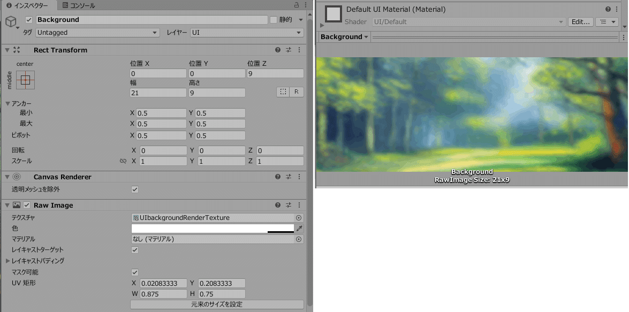
Task: Open the 静的 static dropdown arrow
Action: click(301, 20)
